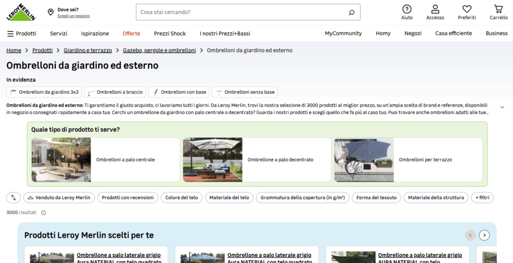Open Ombrelloni a palo centrale card image
The height and width of the screenshot is (263, 513).
[61, 160]
